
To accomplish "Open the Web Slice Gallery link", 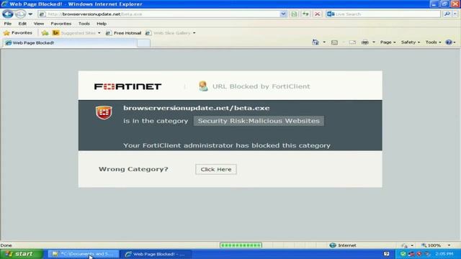I will tap(169, 33).
